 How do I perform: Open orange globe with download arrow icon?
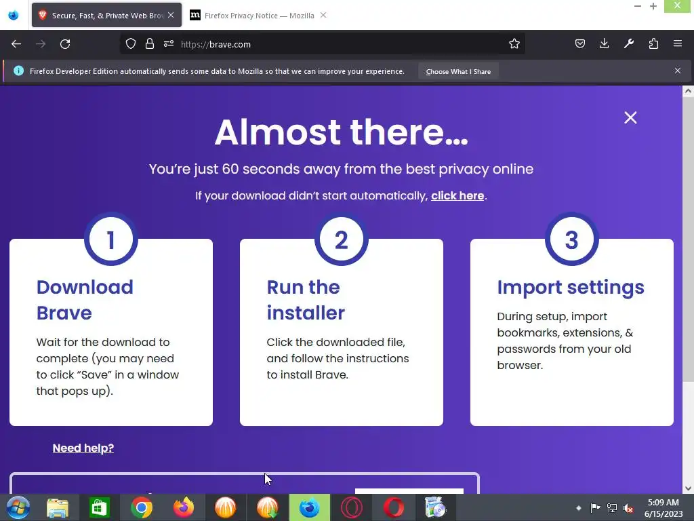point(267,507)
